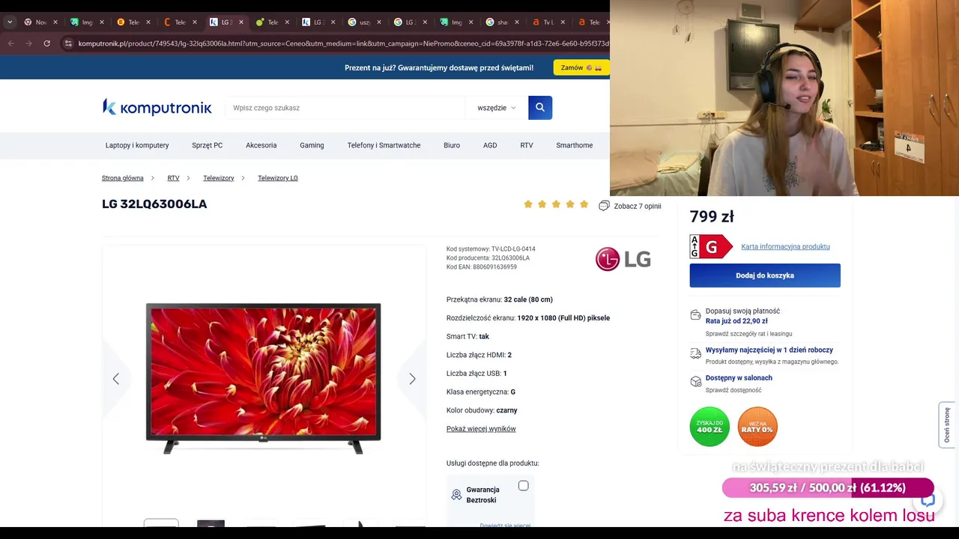Screen dimensions: 959x539
Task: Click the '799 zł' price text
Action: click(x=712, y=216)
